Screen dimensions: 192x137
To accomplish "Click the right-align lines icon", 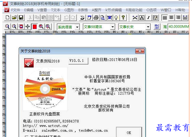I will [x=178, y=17].
